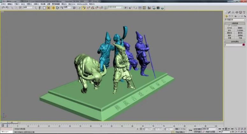The height and width of the screenshot is (134, 247).
Task: Select the Lights category icon
Action: click(x=232, y=16)
